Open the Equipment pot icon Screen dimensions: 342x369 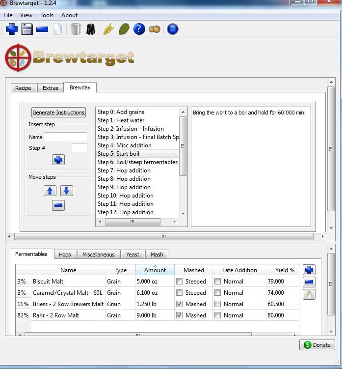coord(75,29)
